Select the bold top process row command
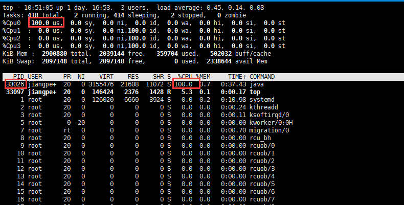This screenshot has height=205, width=404. (255, 92)
